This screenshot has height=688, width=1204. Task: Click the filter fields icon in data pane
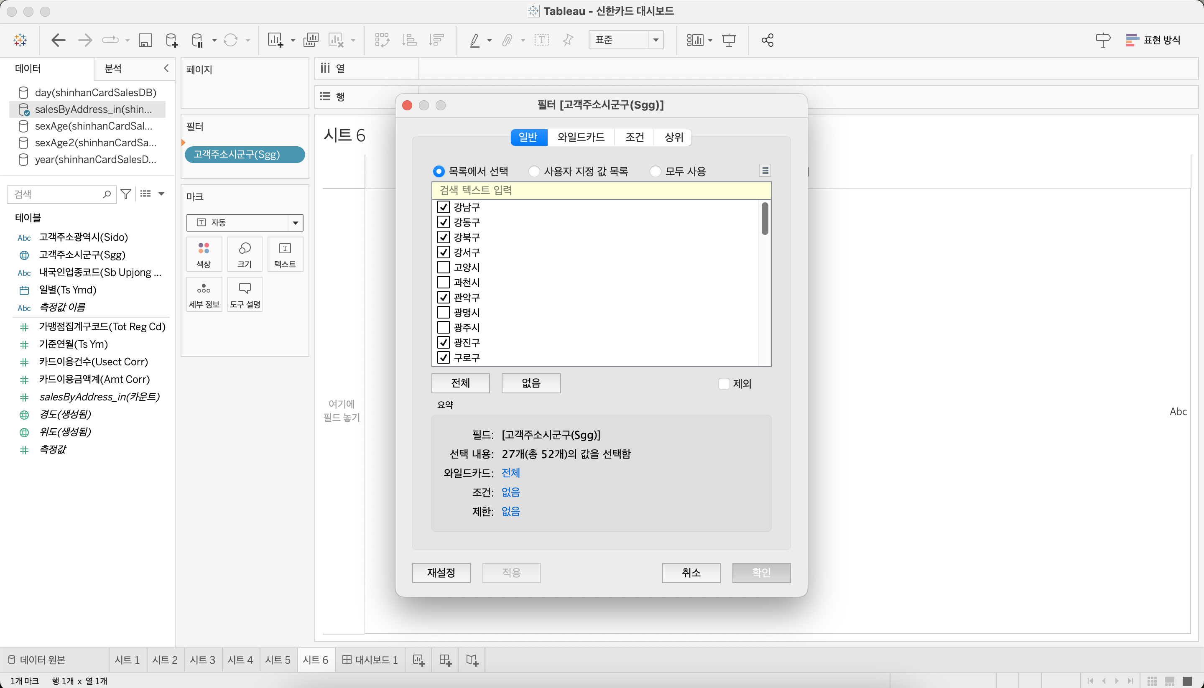click(126, 194)
